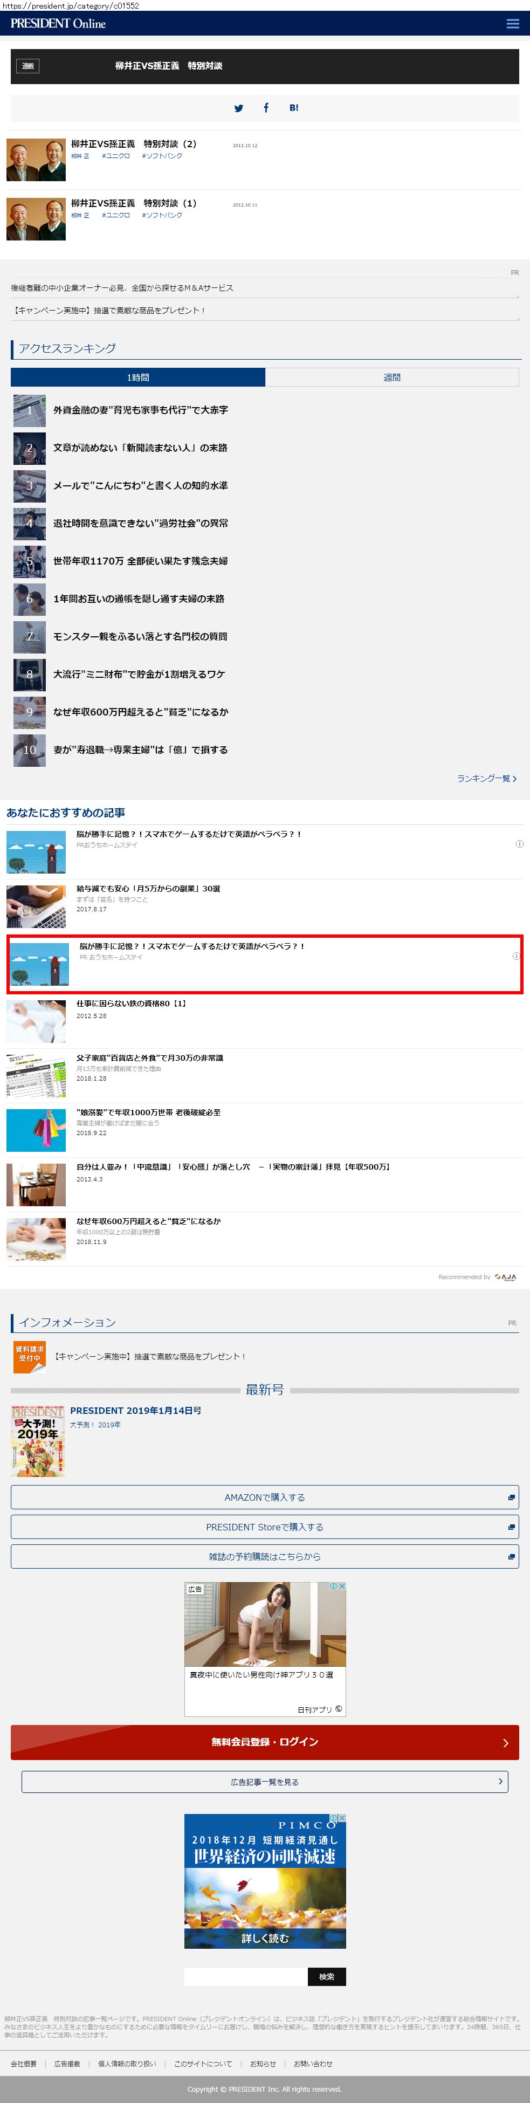Click the #ソフトバンク tag on the first article
The image size is (530, 2103).
(162, 156)
